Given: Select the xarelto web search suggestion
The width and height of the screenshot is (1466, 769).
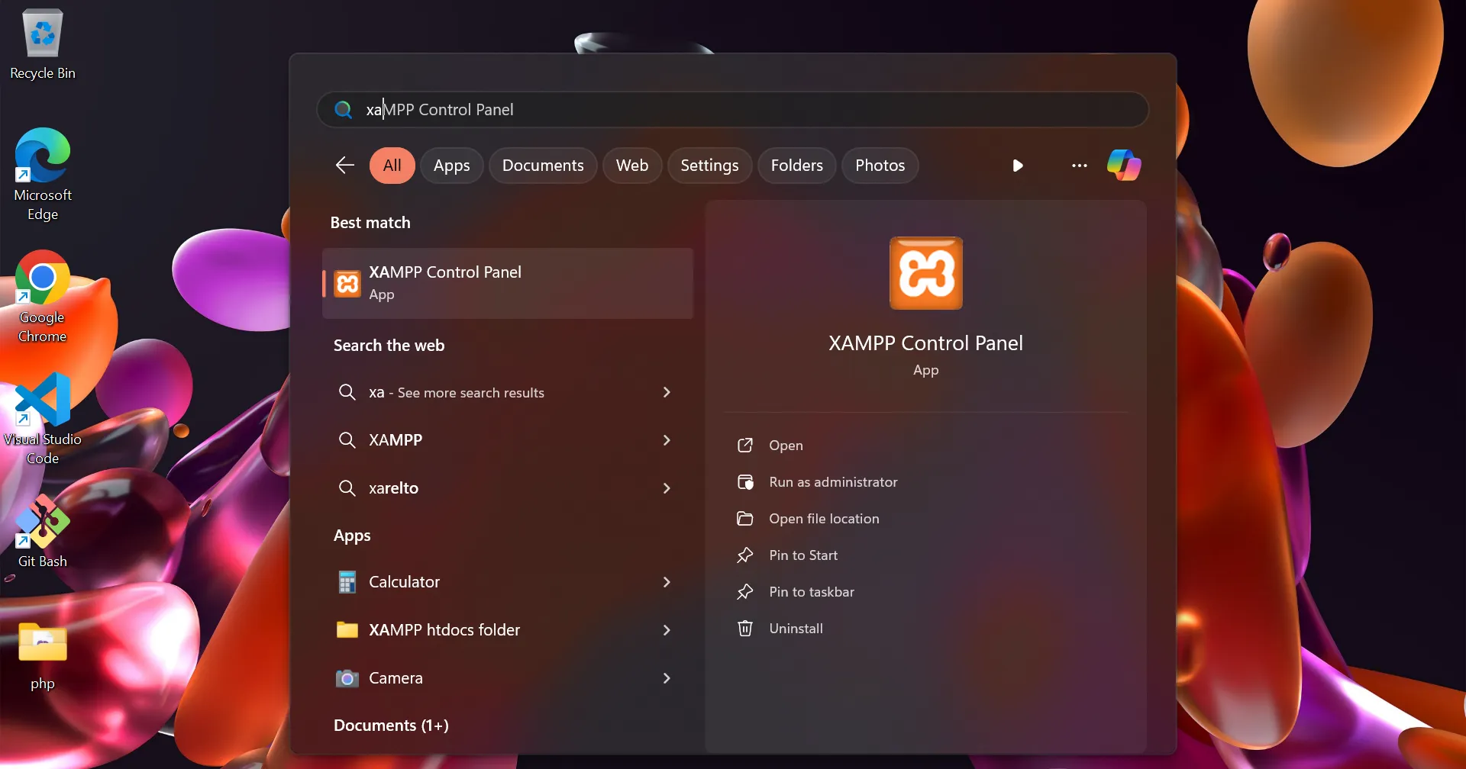Looking at the screenshot, I should tap(508, 488).
